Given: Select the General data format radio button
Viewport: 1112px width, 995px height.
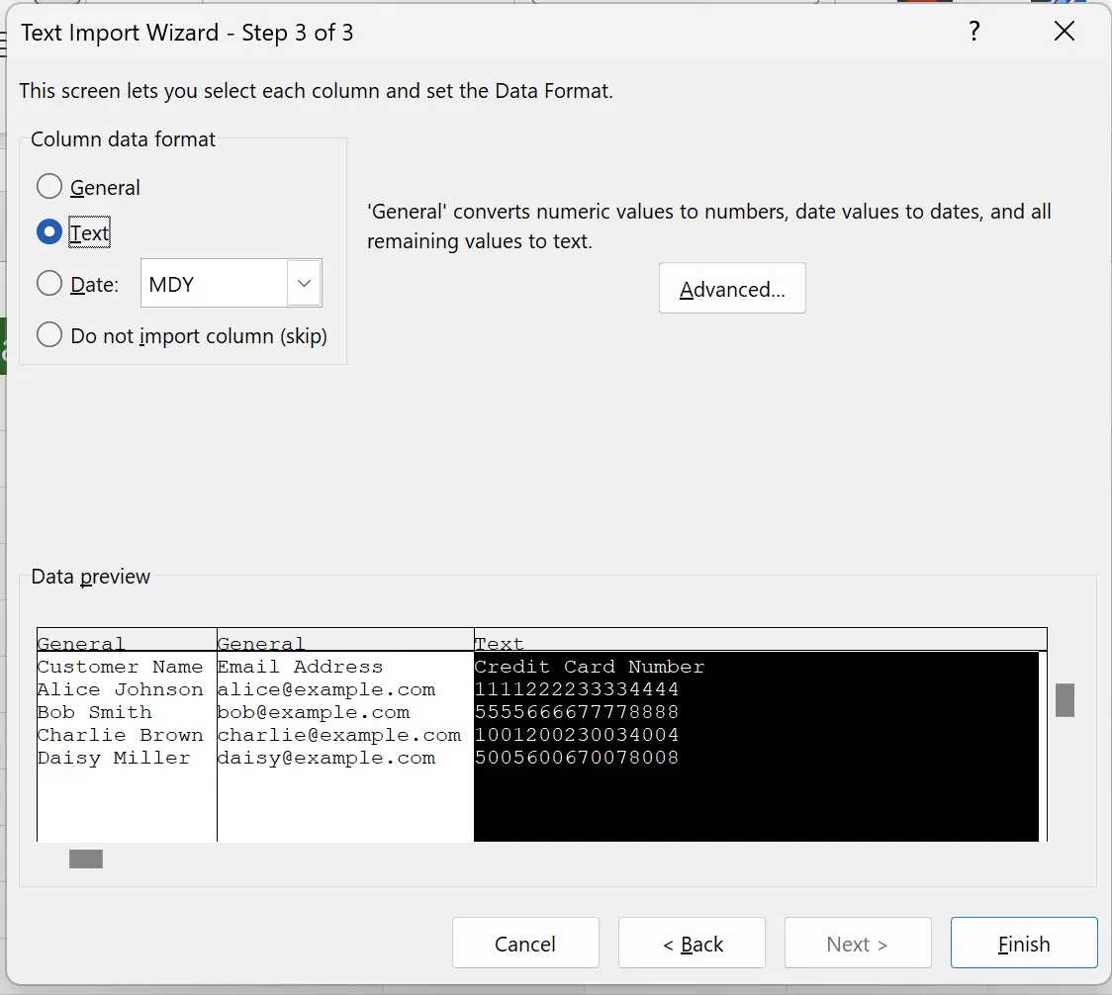Looking at the screenshot, I should 49,186.
